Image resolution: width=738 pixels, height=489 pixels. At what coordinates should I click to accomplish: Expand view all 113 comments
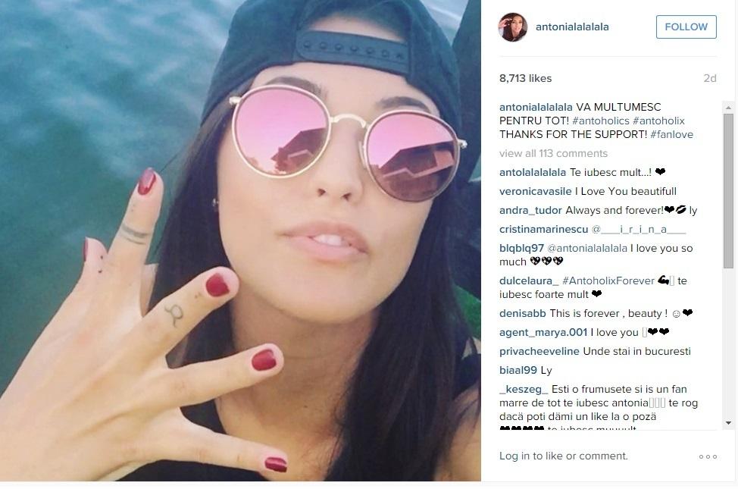[553, 154]
